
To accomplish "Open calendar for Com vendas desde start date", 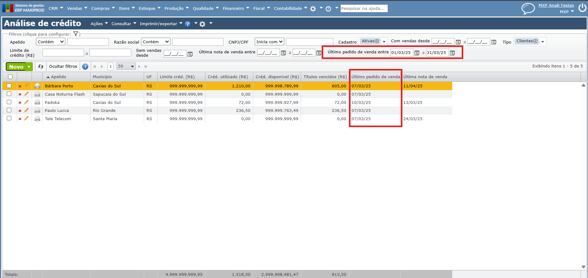I will 458,42.
